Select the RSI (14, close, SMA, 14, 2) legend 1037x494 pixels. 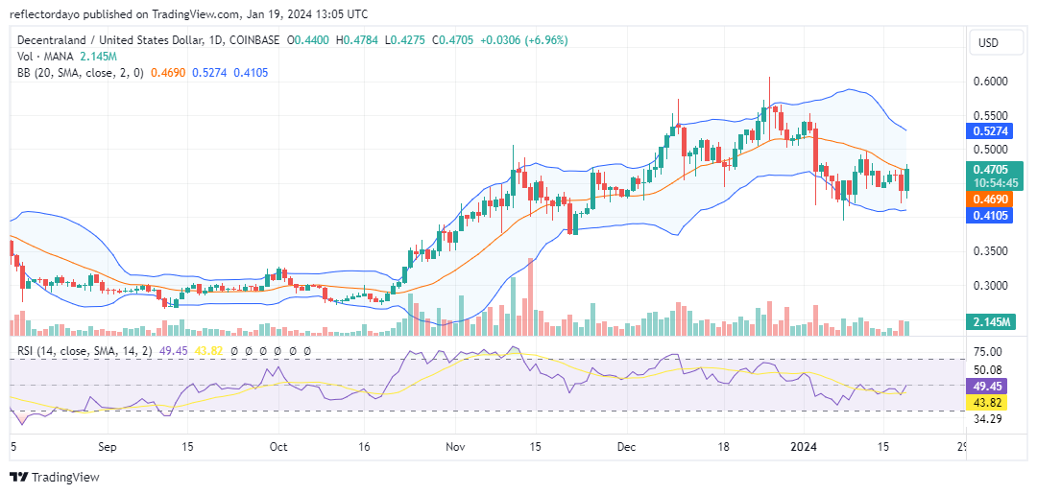point(84,352)
